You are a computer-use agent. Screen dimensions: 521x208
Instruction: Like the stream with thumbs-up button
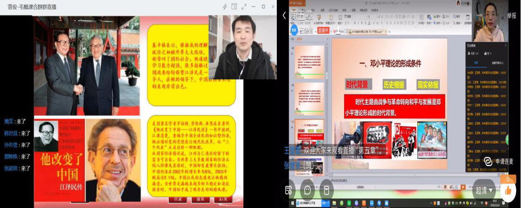coord(508,190)
